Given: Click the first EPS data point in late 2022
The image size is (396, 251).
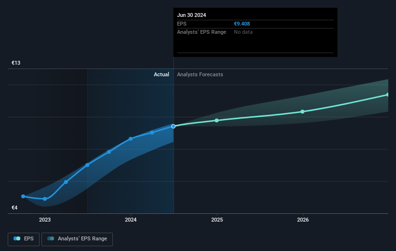Looking at the screenshot, I should (23, 196).
